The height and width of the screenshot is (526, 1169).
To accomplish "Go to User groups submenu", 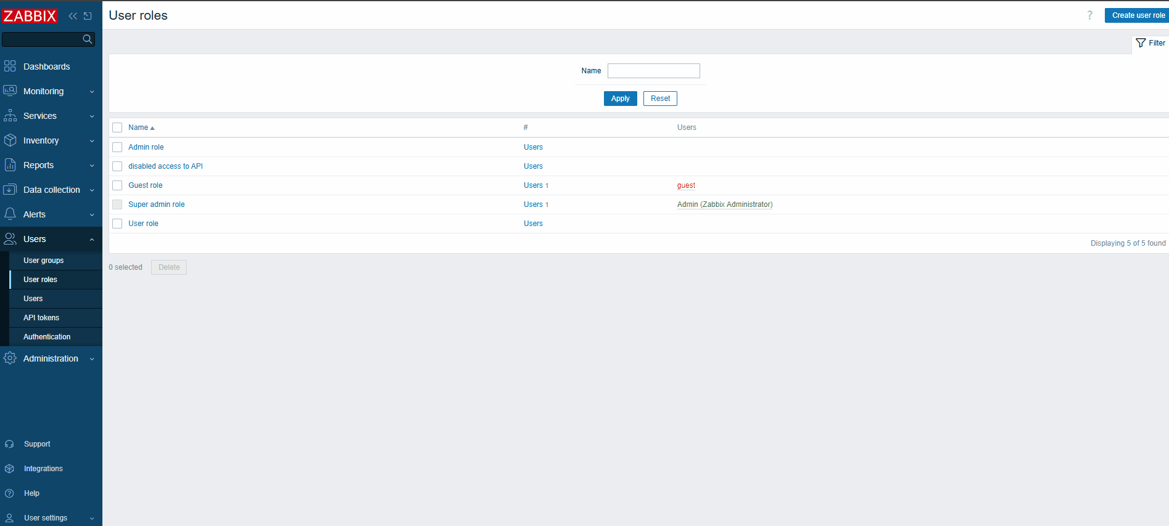I will (x=43, y=261).
